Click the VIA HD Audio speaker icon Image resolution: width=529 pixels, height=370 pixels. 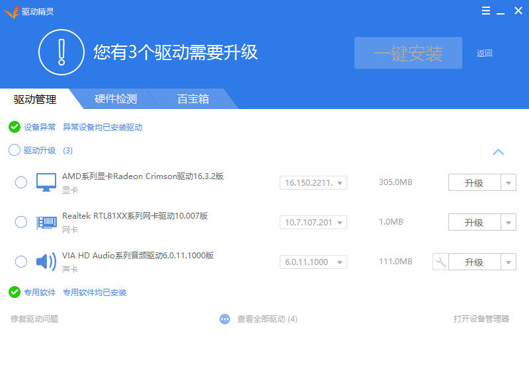[46, 262]
